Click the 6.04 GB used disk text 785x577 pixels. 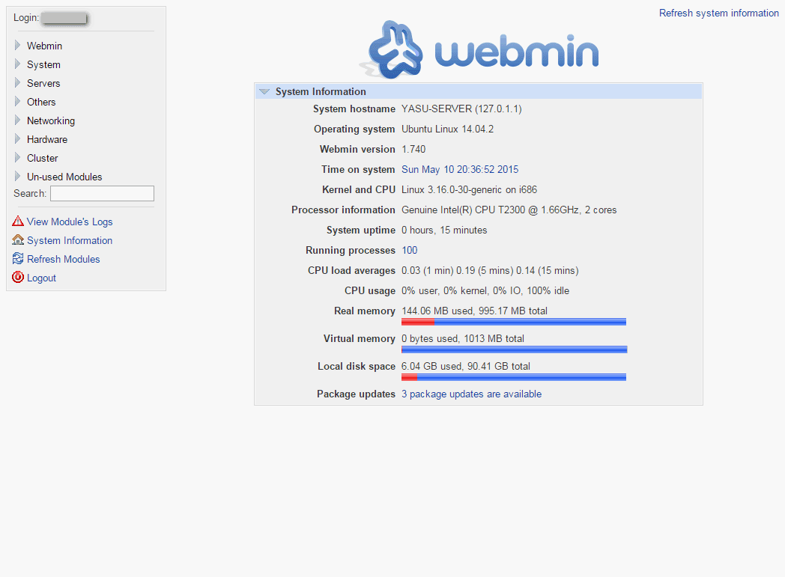[x=466, y=366]
